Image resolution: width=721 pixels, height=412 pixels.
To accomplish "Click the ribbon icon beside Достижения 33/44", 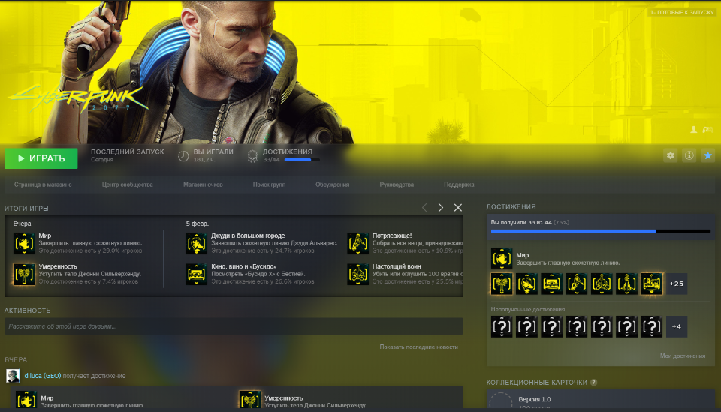I will point(252,156).
